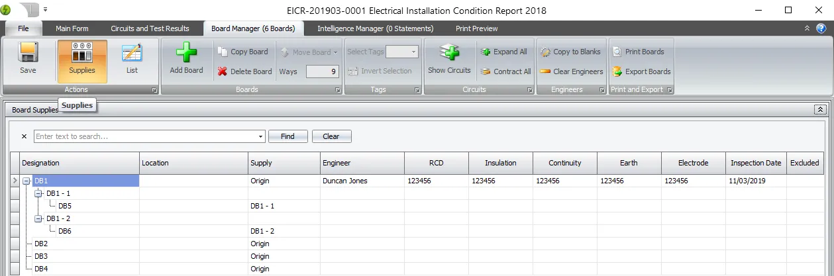Click the Excluded column header
This screenshot has height=276, width=834.
click(805, 163)
